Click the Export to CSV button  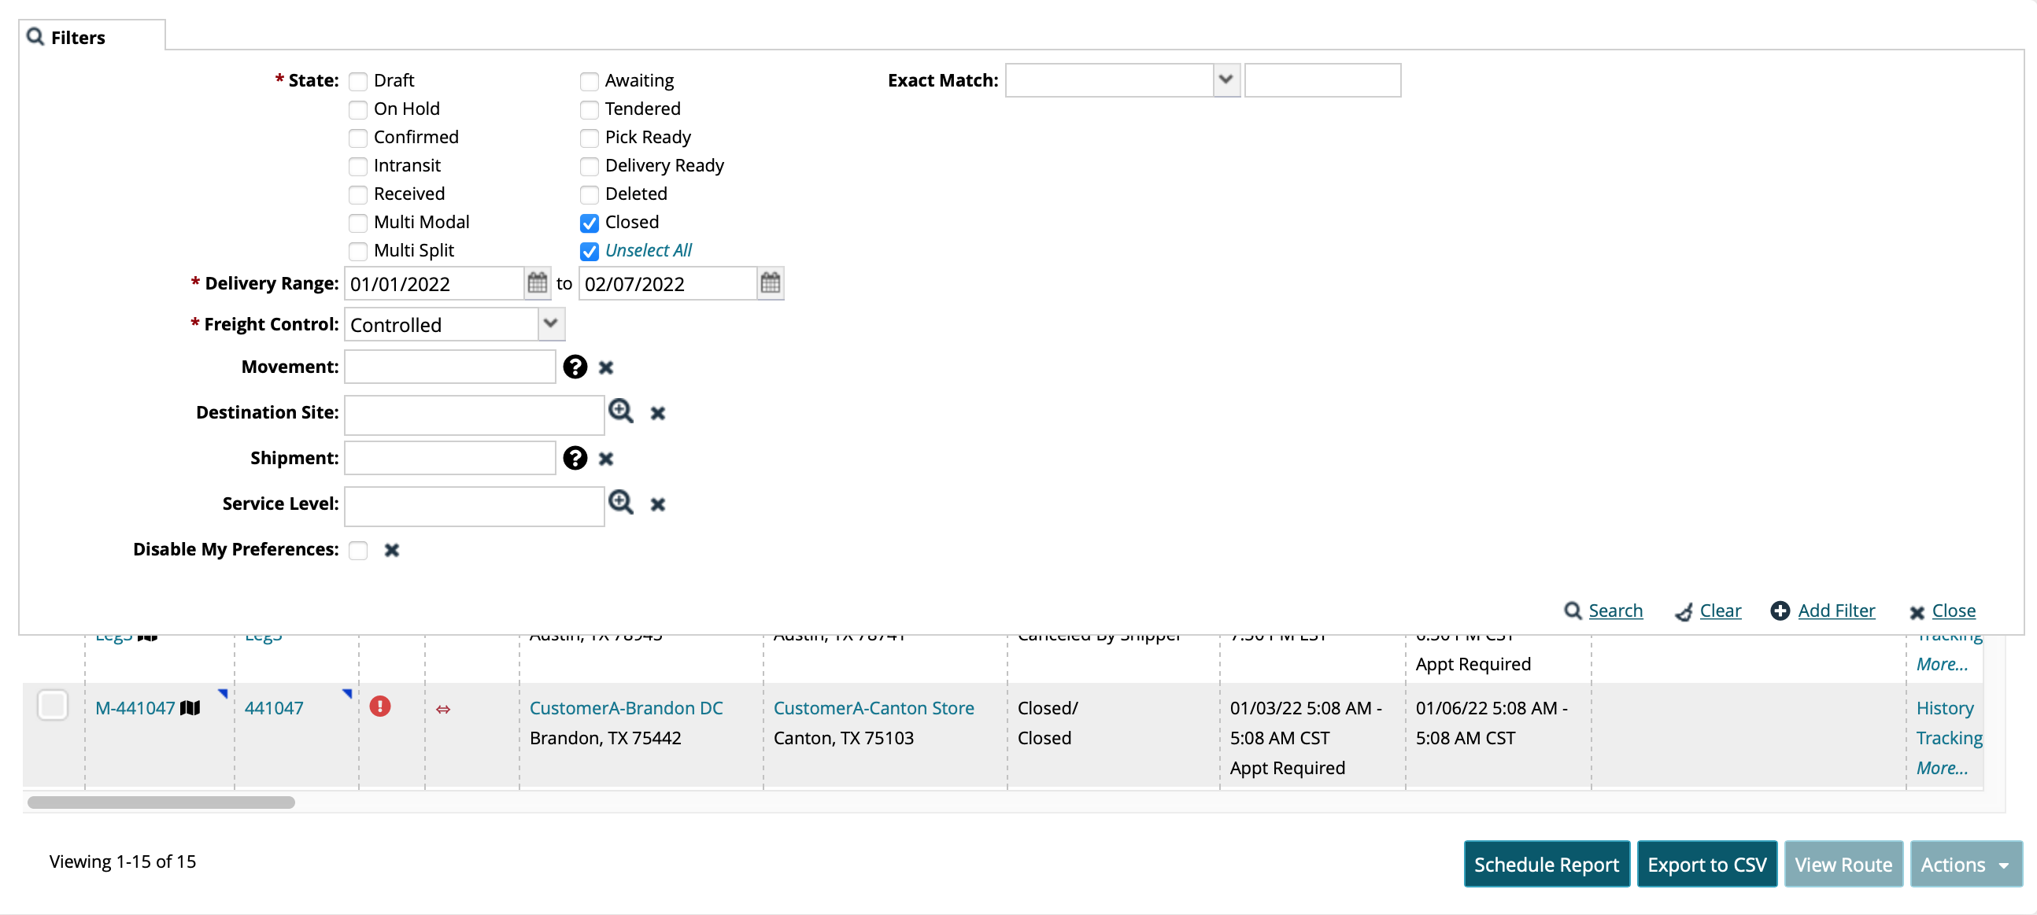point(1706,864)
